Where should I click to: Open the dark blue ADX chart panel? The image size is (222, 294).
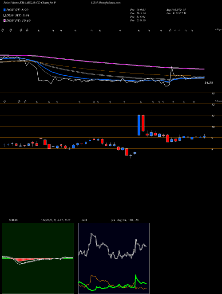tap(114, 258)
